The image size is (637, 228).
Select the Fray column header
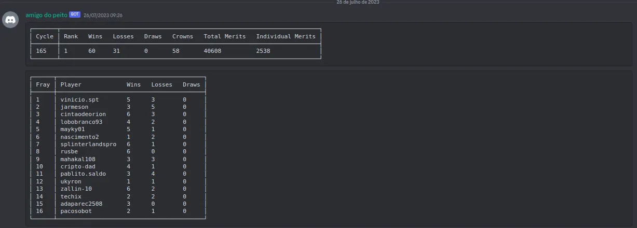[43, 84]
